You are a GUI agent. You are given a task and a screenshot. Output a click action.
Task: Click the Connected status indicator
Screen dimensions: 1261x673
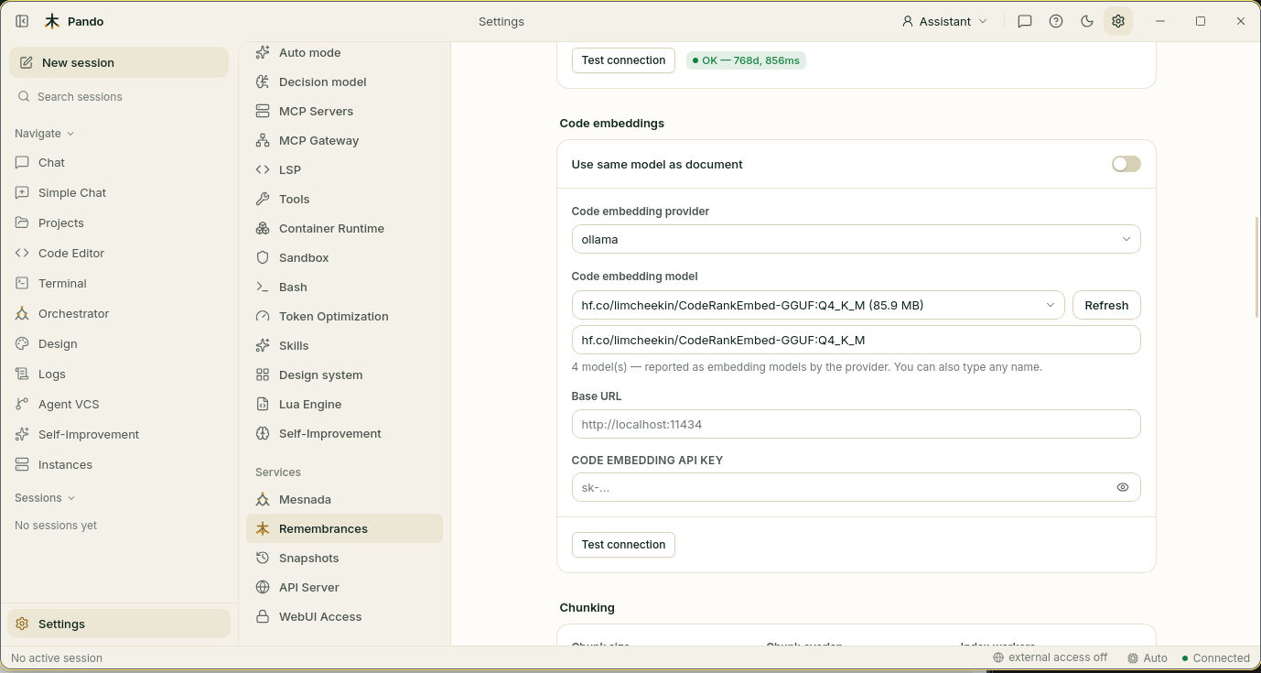pos(1215,657)
